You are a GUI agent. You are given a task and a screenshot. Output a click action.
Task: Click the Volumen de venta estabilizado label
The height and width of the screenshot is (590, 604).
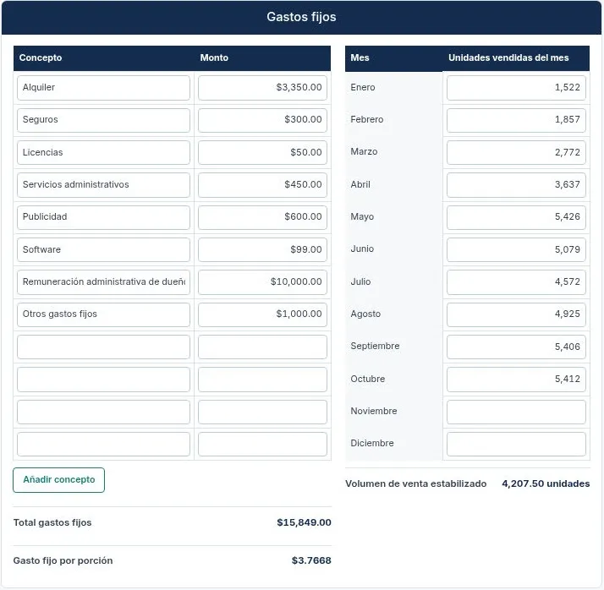[415, 483]
